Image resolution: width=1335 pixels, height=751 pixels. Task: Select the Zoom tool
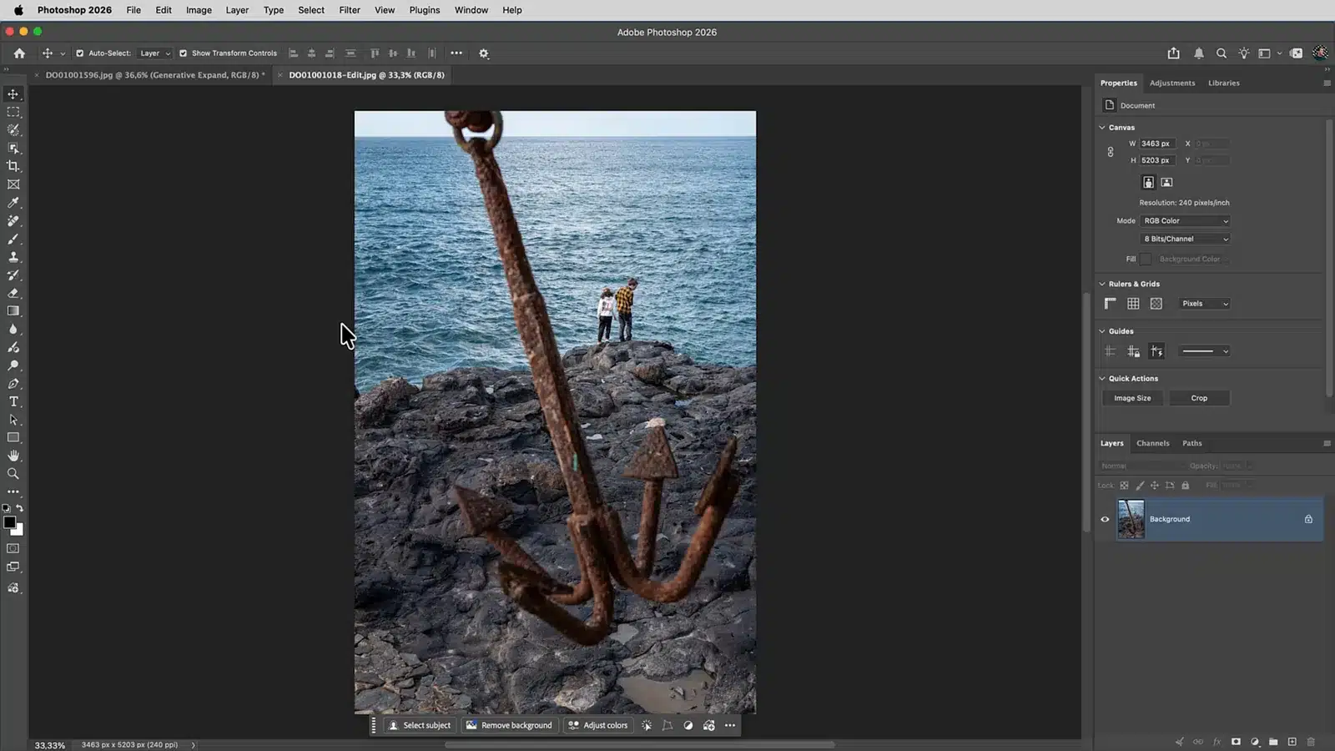click(x=13, y=474)
